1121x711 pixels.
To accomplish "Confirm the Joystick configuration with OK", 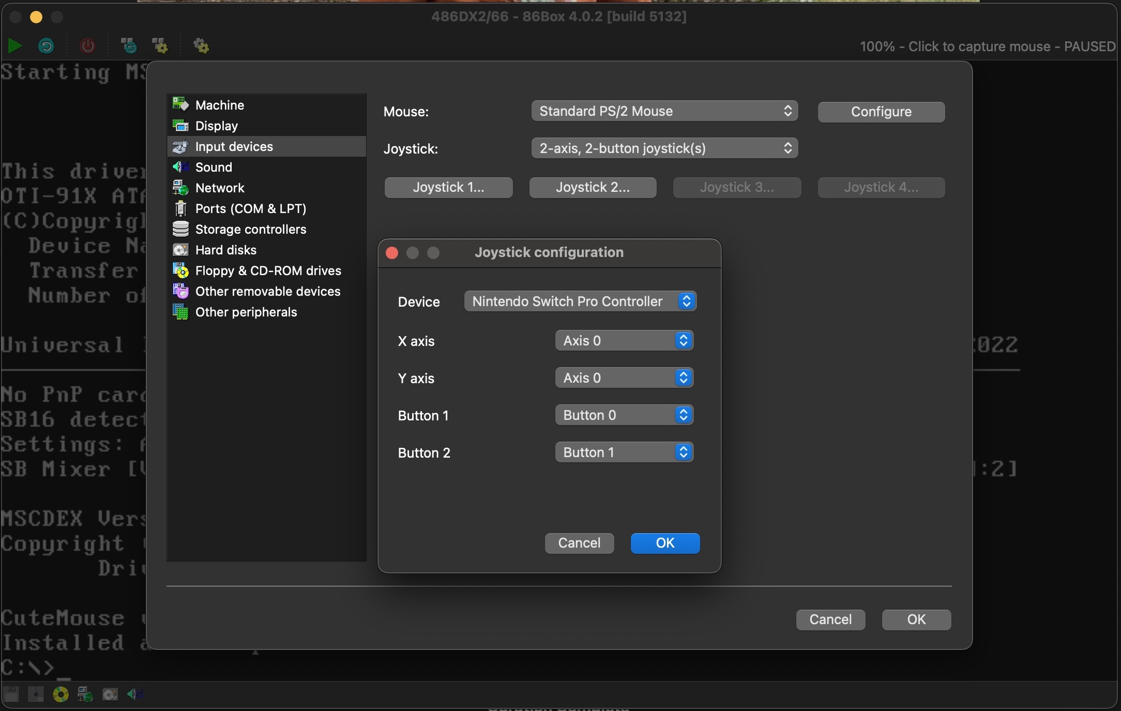I will click(x=665, y=543).
